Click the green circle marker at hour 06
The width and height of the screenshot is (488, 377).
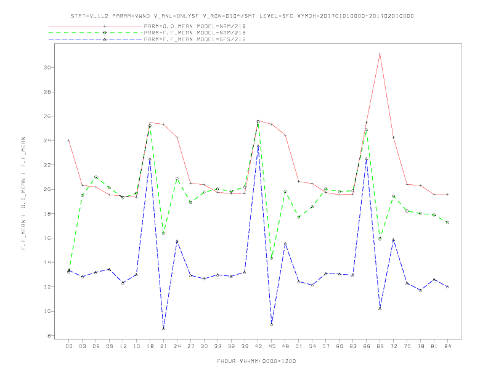click(96, 177)
